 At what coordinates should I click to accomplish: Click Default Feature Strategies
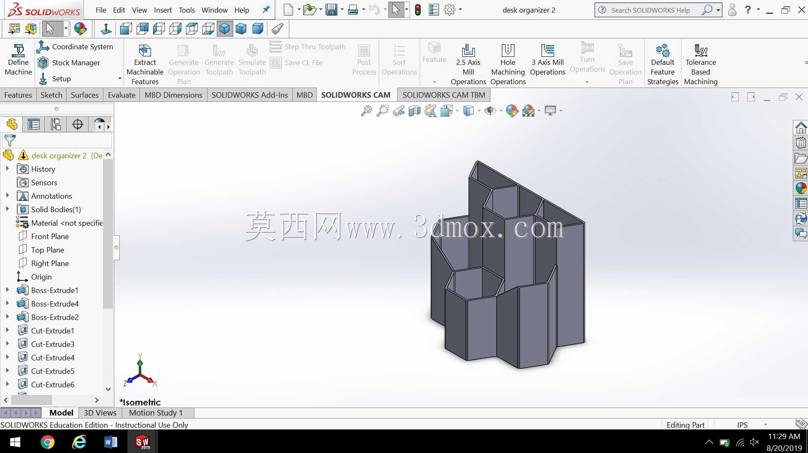point(663,65)
